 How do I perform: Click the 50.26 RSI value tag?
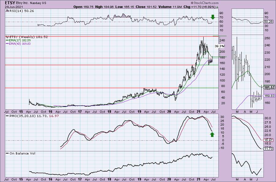click(x=268, y=22)
